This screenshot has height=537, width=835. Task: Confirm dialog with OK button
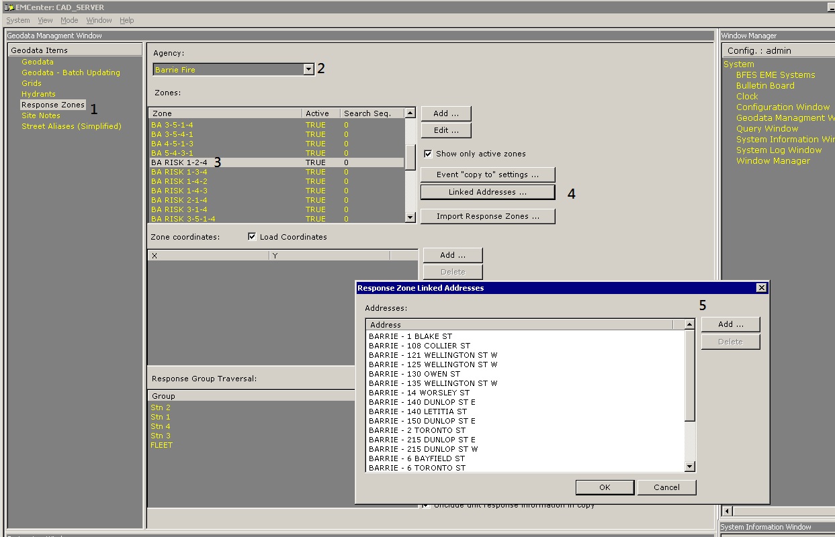pyautogui.click(x=605, y=487)
